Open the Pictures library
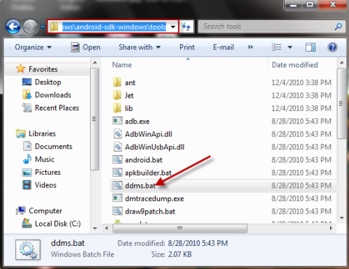349x269 pixels. click(x=47, y=173)
